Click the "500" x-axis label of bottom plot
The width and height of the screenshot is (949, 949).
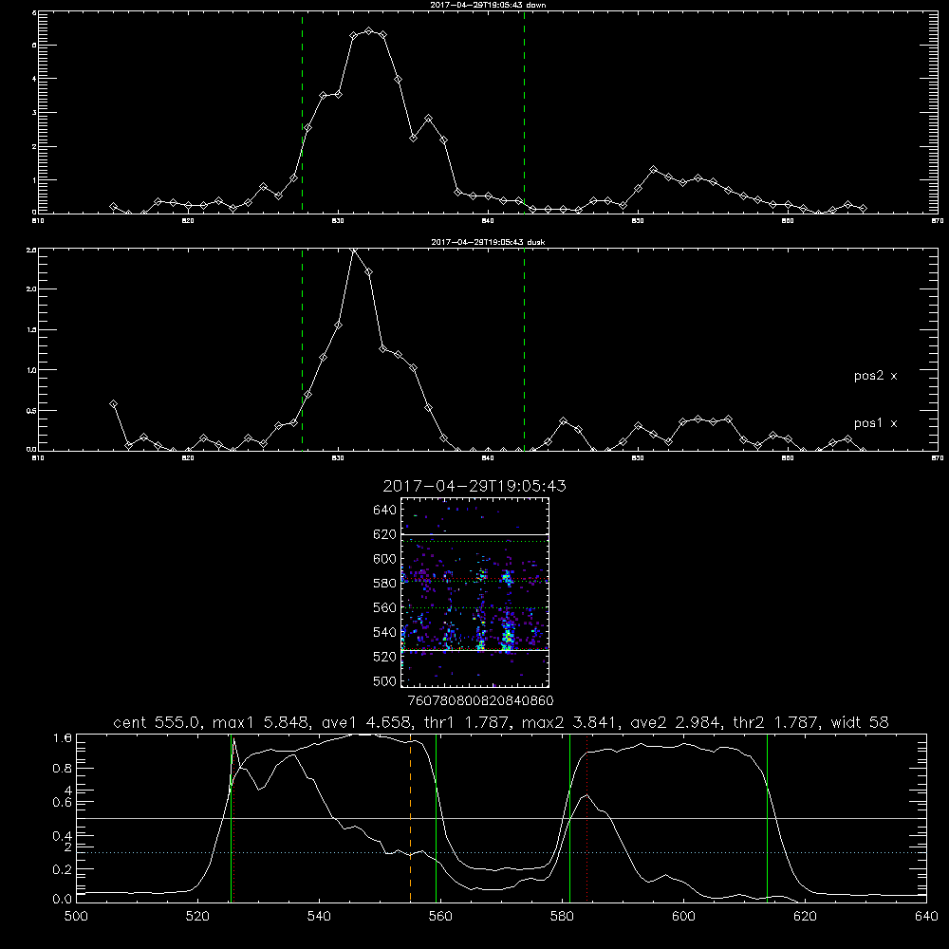76,917
